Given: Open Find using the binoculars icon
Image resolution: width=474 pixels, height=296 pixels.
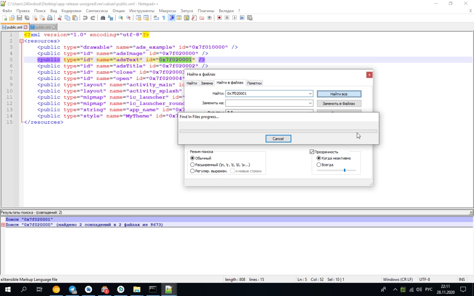Looking at the screenshot, I should pyautogui.click(x=103, y=18).
